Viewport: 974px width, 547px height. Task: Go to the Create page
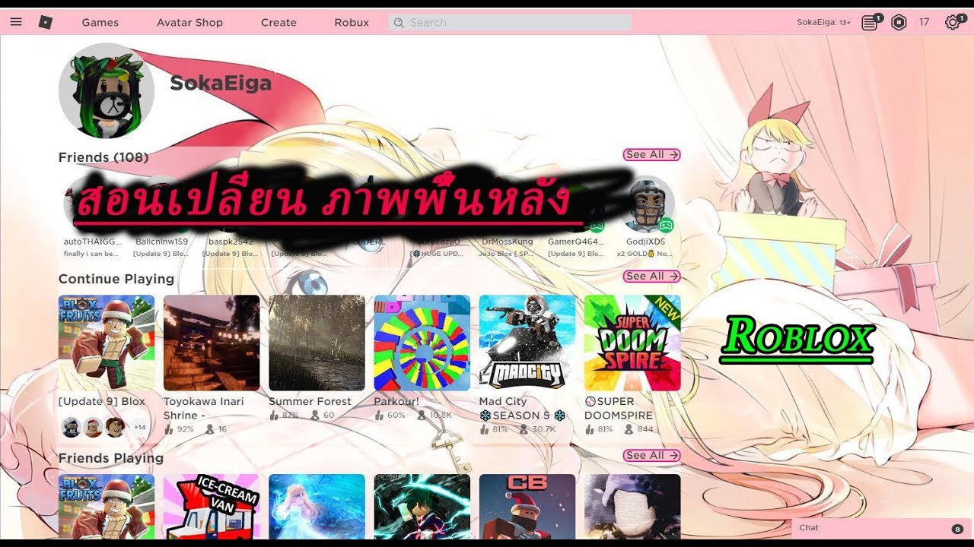pos(279,22)
